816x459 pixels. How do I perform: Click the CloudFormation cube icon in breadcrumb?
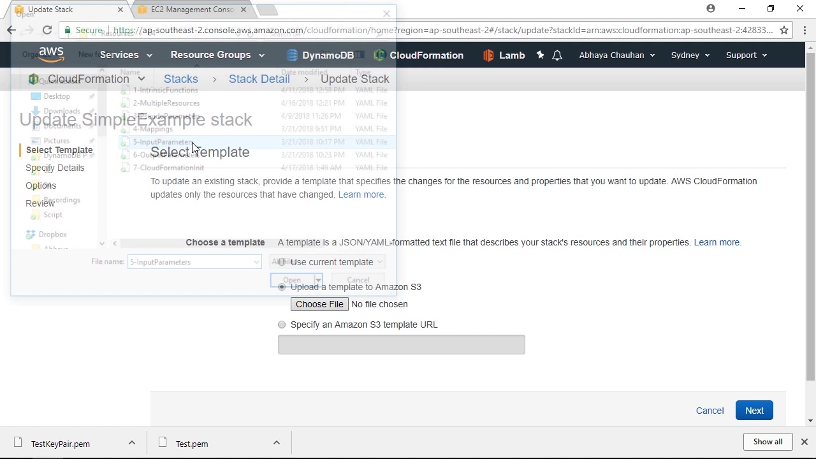[33, 79]
